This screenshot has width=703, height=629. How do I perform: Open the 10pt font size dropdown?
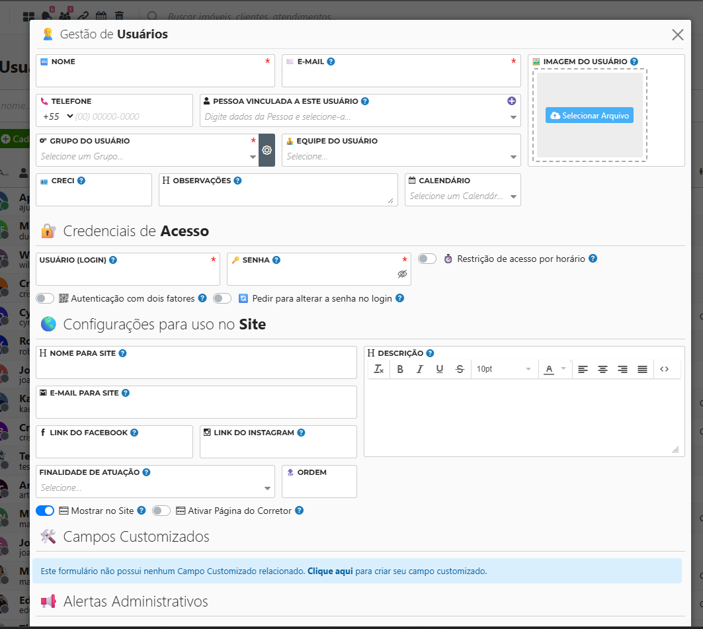[x=503, y=369]
